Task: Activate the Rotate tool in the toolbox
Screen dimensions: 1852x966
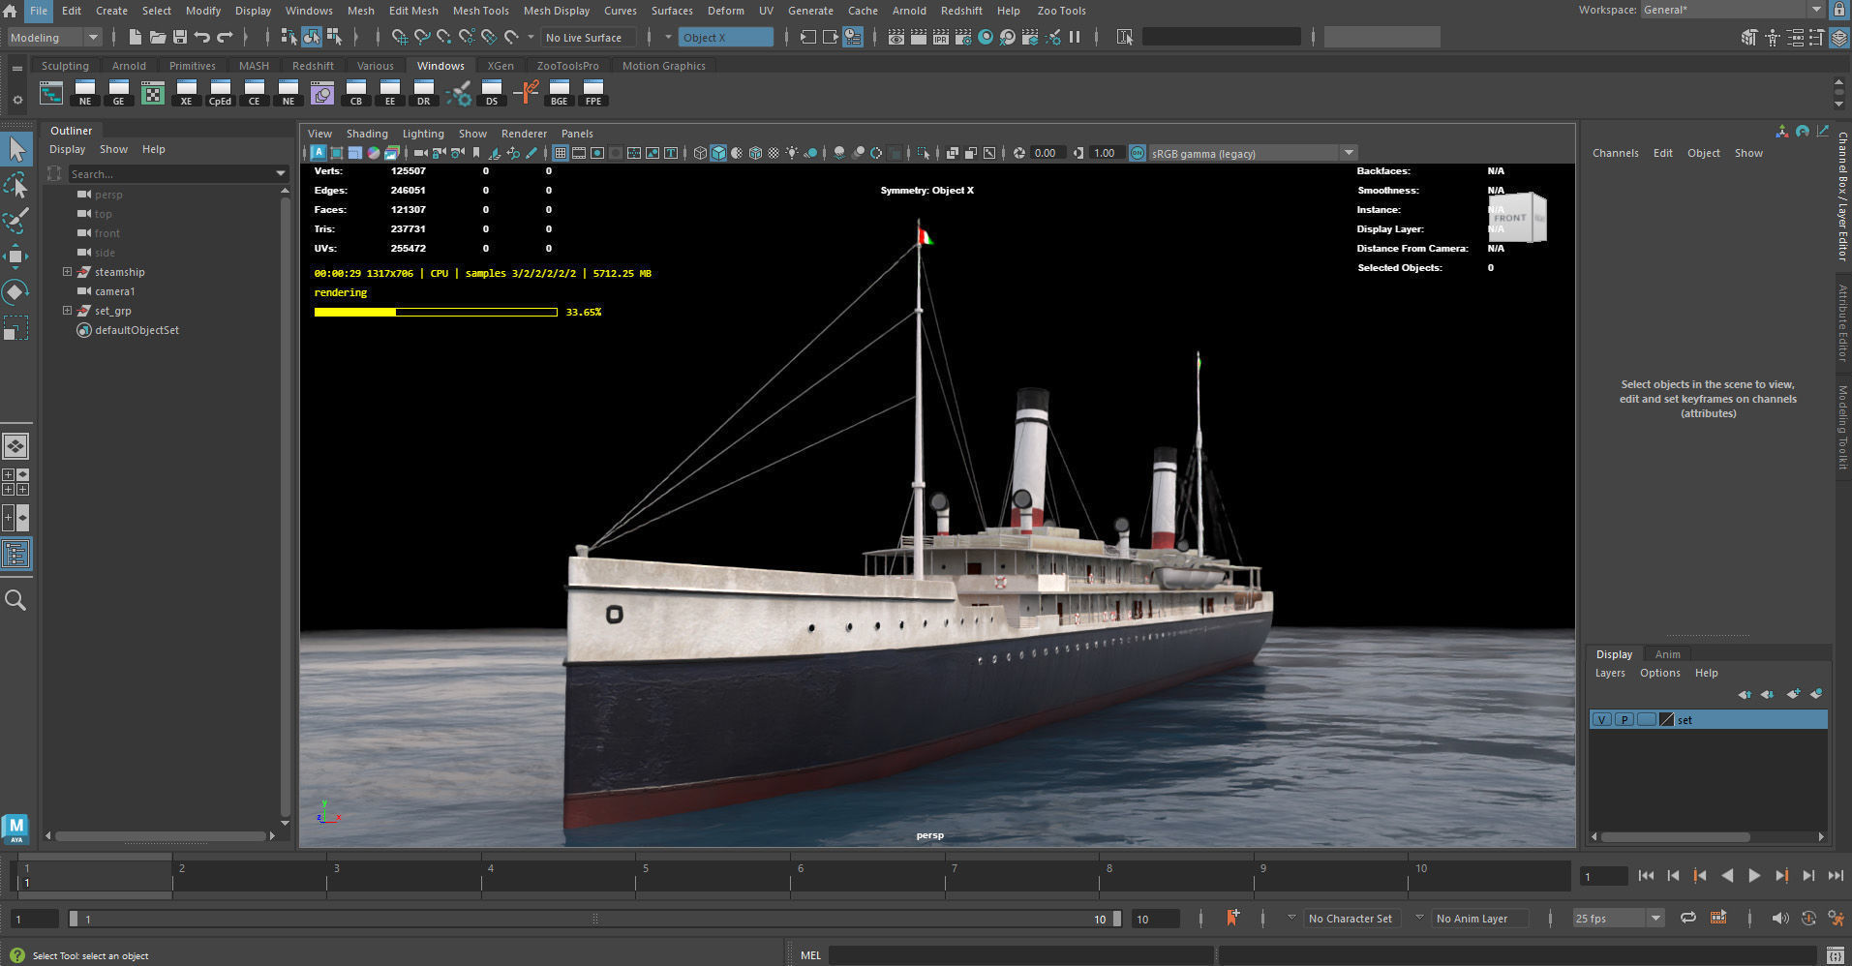Action: click(x=16, y=291)
